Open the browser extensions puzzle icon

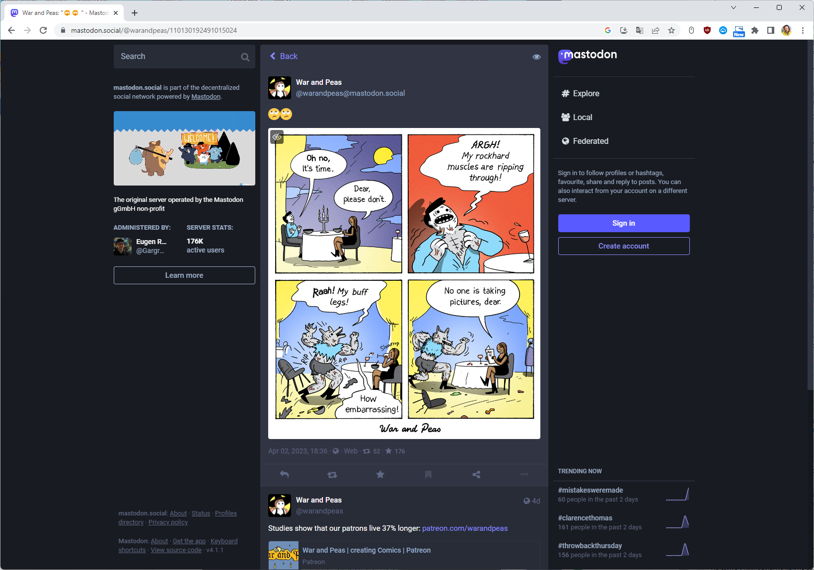pos(755,30)
